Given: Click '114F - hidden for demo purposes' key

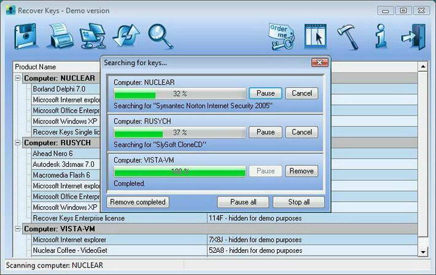Looking at the screenshot, I should tap(255, 219).
